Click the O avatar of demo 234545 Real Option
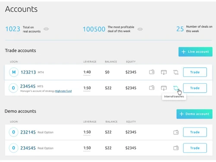Viewport: 216px width, 162px height. coord(13,148)
